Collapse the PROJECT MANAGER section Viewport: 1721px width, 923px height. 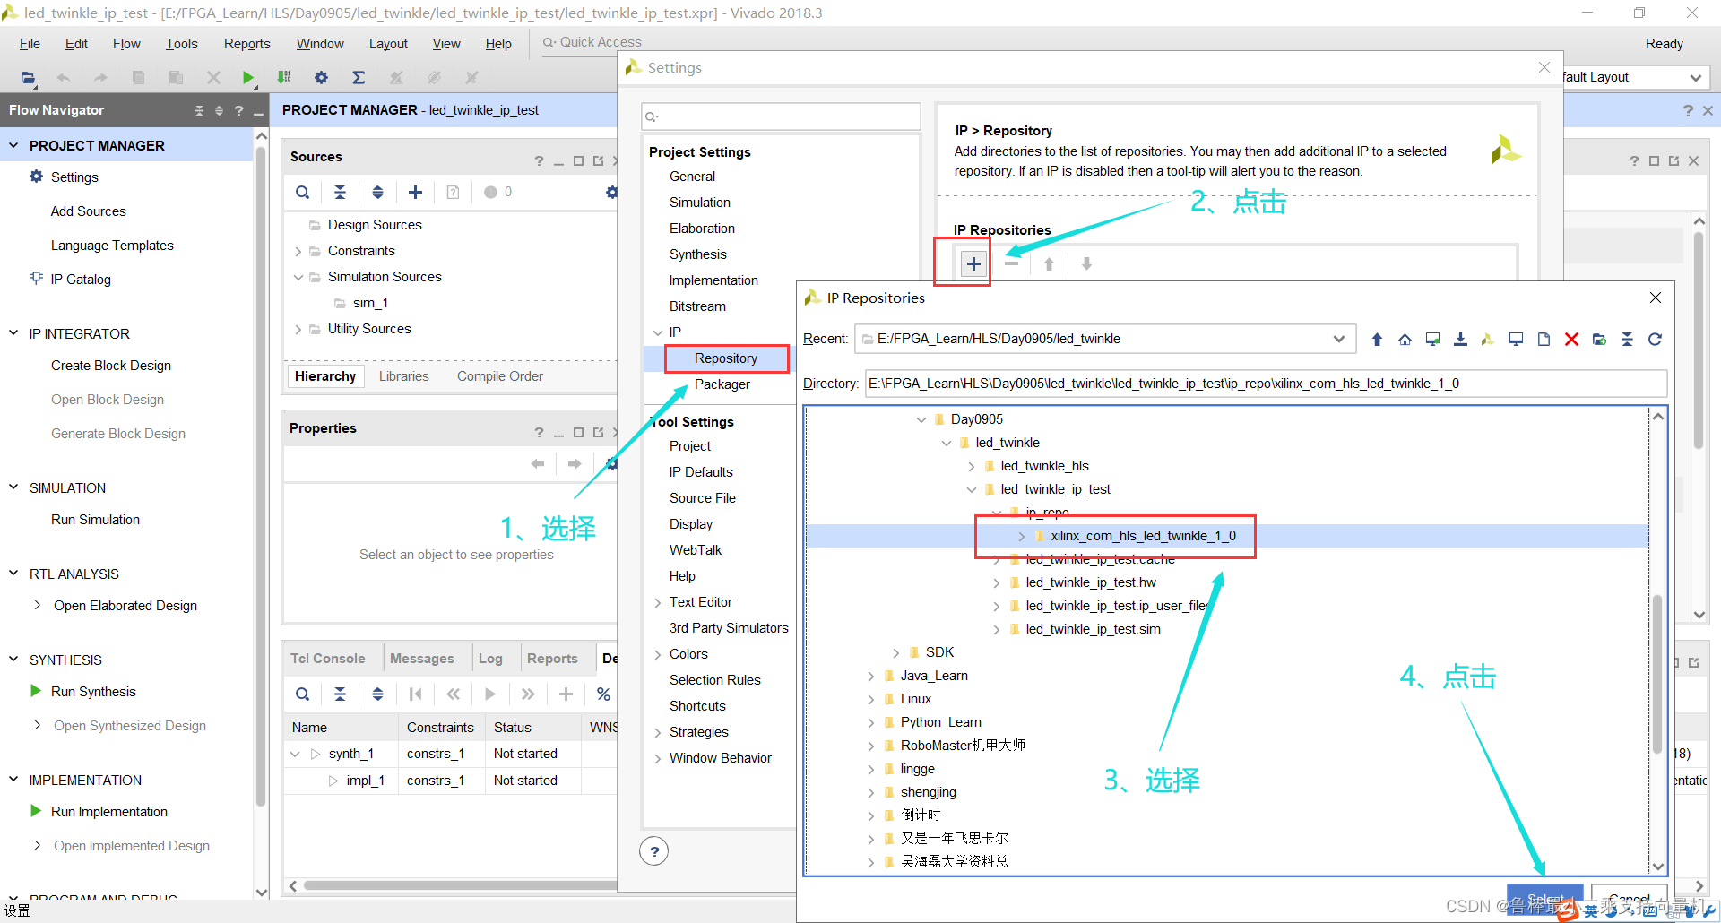pos(13,145)
